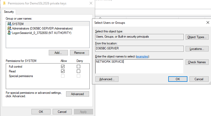Click the sort arrow in background column header
This screenshot has width=211, height=116.
[x=100, y=18]
